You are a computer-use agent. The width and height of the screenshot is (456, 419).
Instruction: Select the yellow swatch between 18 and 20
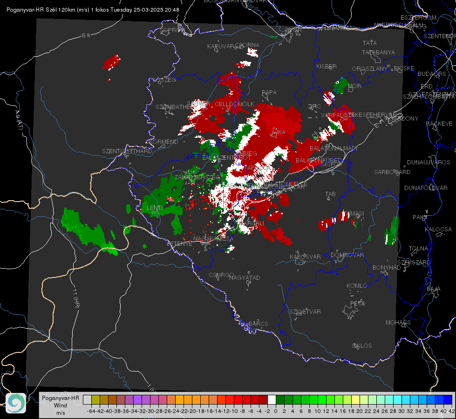[x=355, y=399]
